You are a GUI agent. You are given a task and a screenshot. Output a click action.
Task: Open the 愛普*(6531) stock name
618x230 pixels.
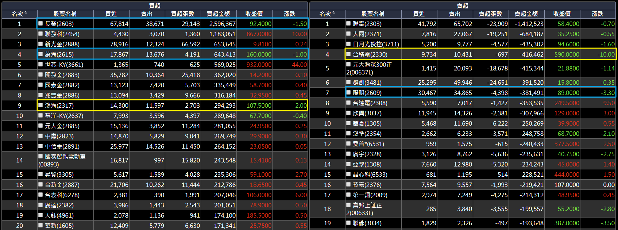point(368,144)
